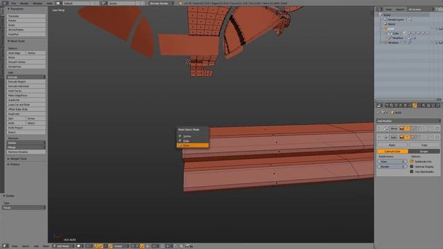Open the File menu
Screen dimensions: 443x249
[14, 3]
